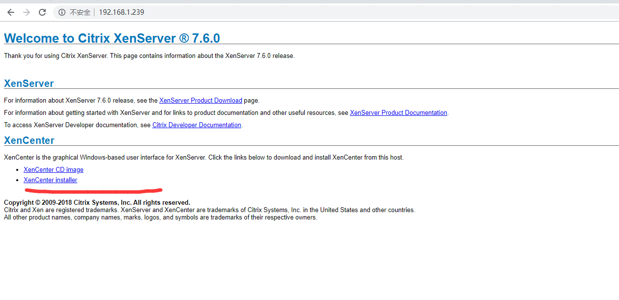Open the XenServer Product Download link
619x300 pixels.
coord(201,101)
